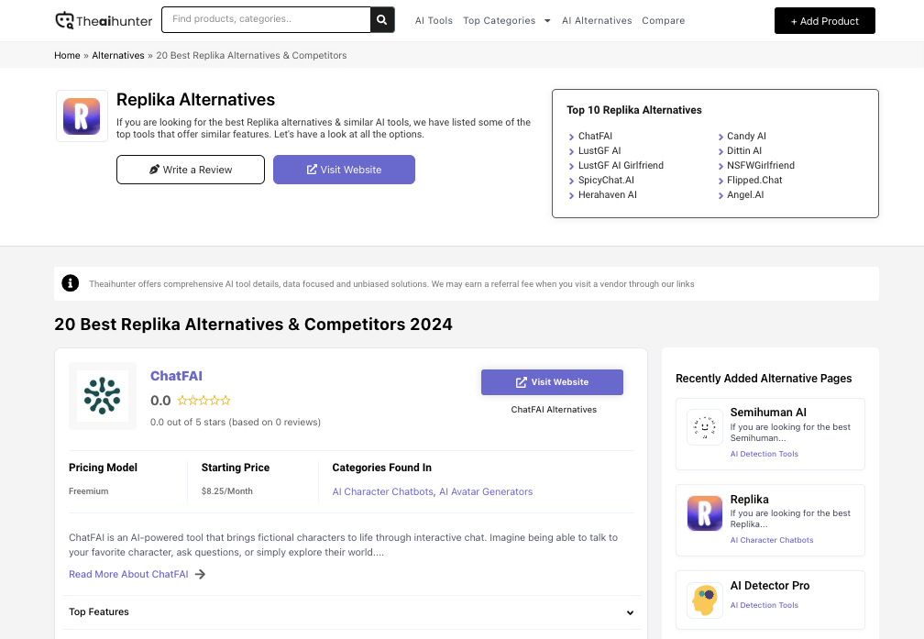924x639 pixels.
Task: Open SpicyChat.AI link
Action: pos(606,181)
